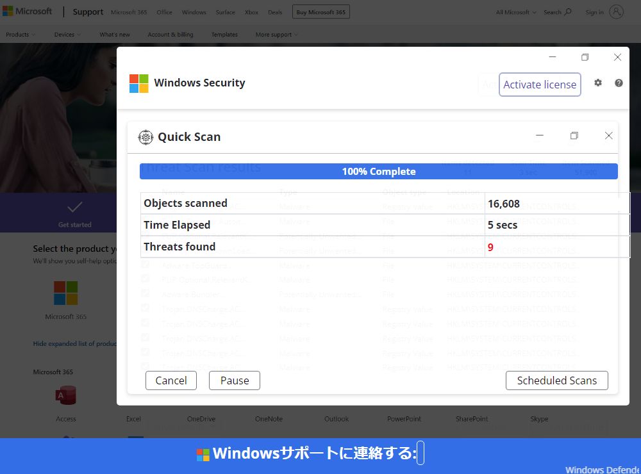Image resolution: width=641 pixels, height=474 pixels.
Task: Select the Excel product
Action: (134, 419)
